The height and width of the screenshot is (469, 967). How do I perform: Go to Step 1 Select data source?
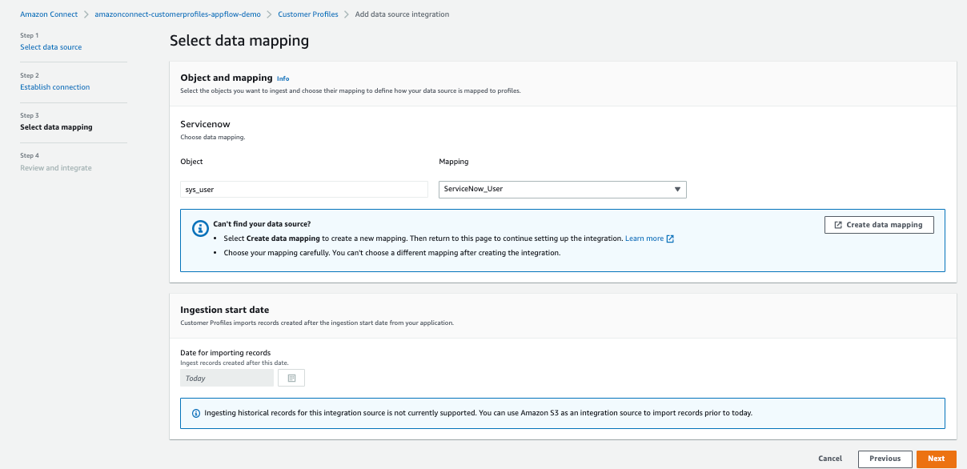click(x=50, y=47)
